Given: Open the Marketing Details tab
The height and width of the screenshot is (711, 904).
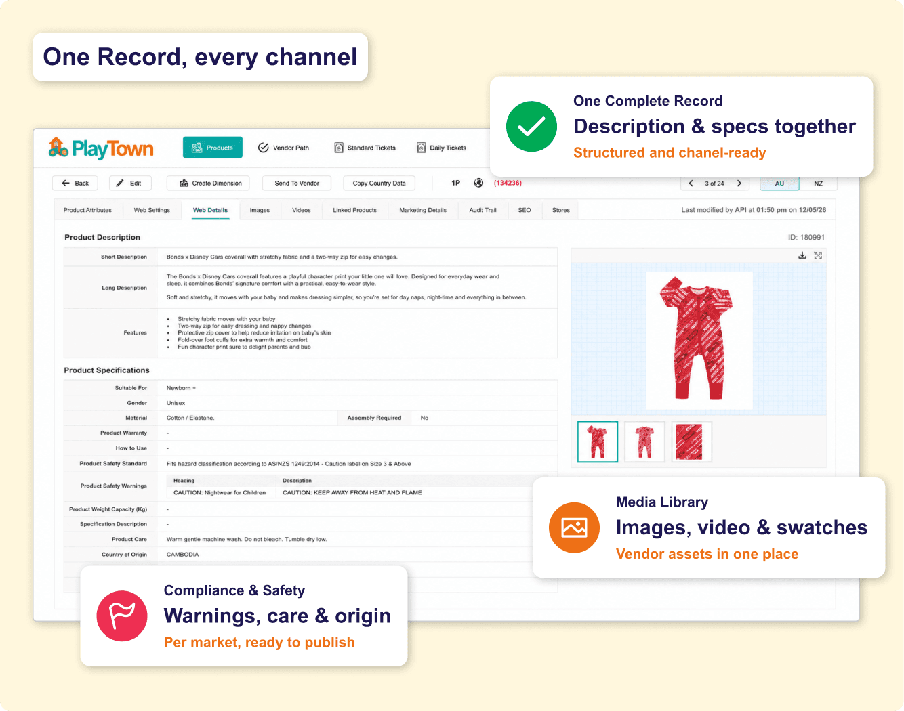Looking at the screenshot, I should 423,210.
